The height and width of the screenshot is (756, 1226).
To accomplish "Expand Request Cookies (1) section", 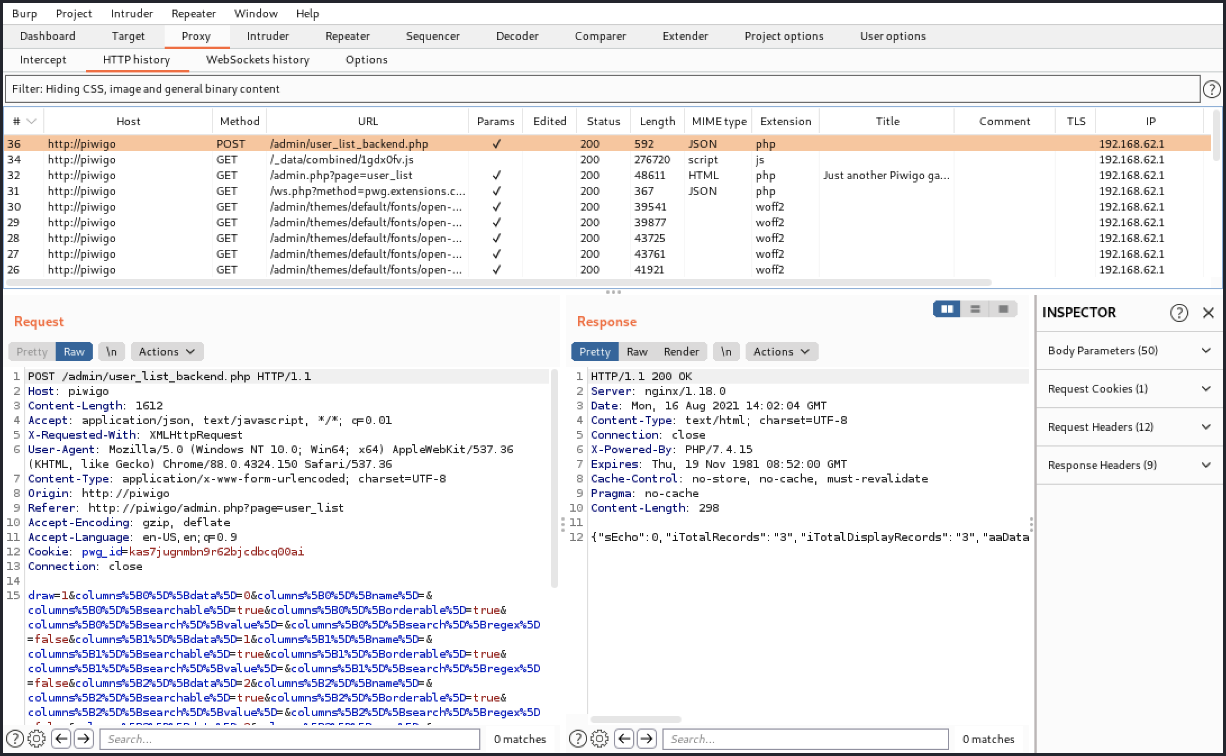I will (1129, 389).
